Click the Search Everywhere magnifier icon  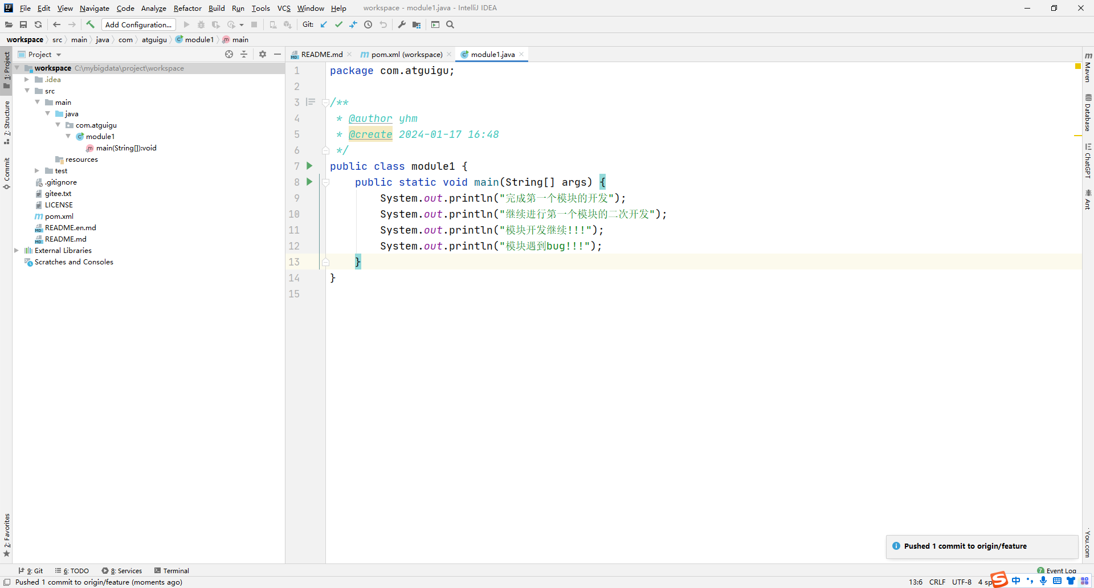pos(450,24)
